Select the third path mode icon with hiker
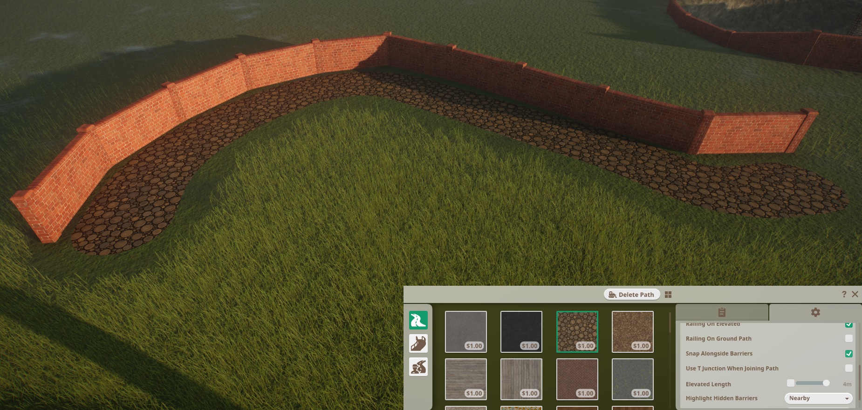Screen dimensions: 862x410 pyautogui.click(x=418, y=367)
